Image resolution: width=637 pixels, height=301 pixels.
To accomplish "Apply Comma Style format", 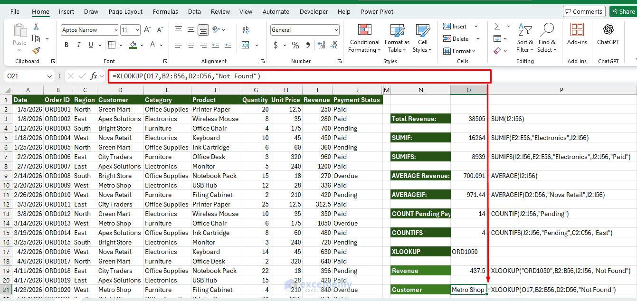I will (308, 45).
